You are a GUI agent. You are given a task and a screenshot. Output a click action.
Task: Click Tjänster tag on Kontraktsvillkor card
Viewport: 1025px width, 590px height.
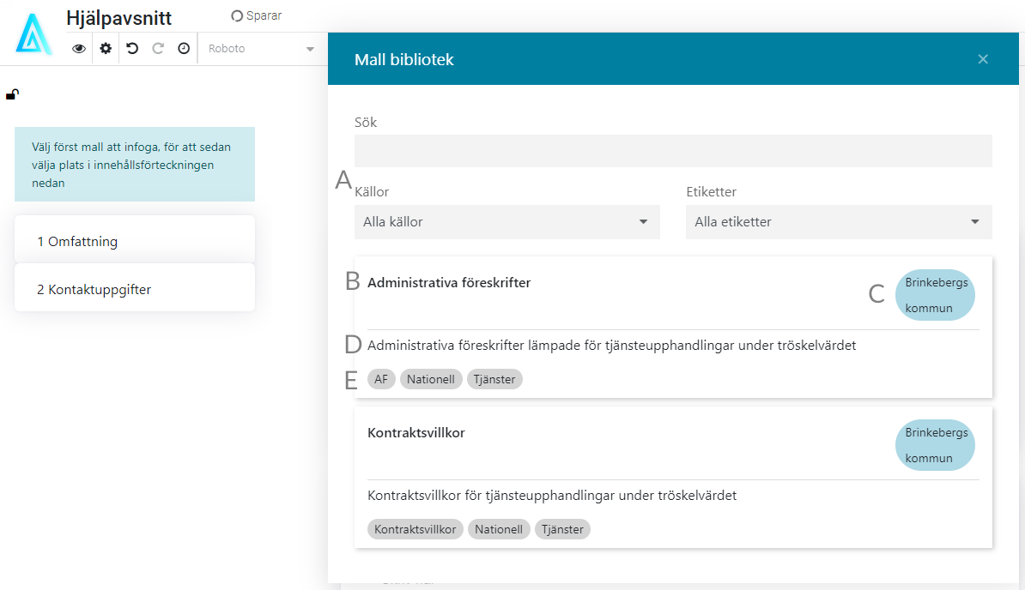pos(562,529)
